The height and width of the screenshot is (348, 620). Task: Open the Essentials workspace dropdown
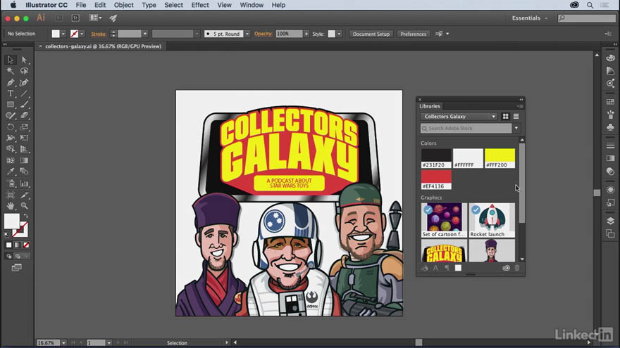point(529,18)
